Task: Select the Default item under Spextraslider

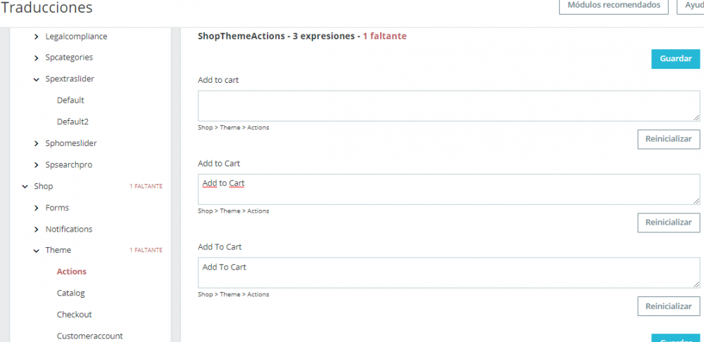Action: (x=70, y=100)
